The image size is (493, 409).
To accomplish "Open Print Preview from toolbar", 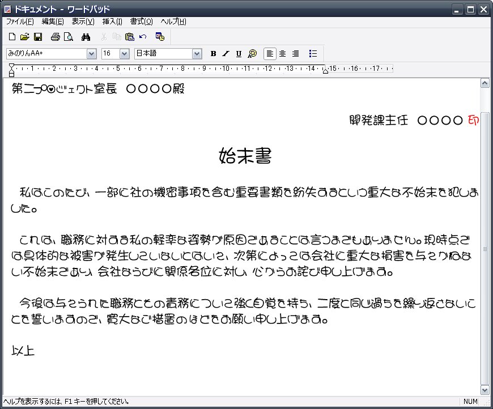I will pos(68,37).
